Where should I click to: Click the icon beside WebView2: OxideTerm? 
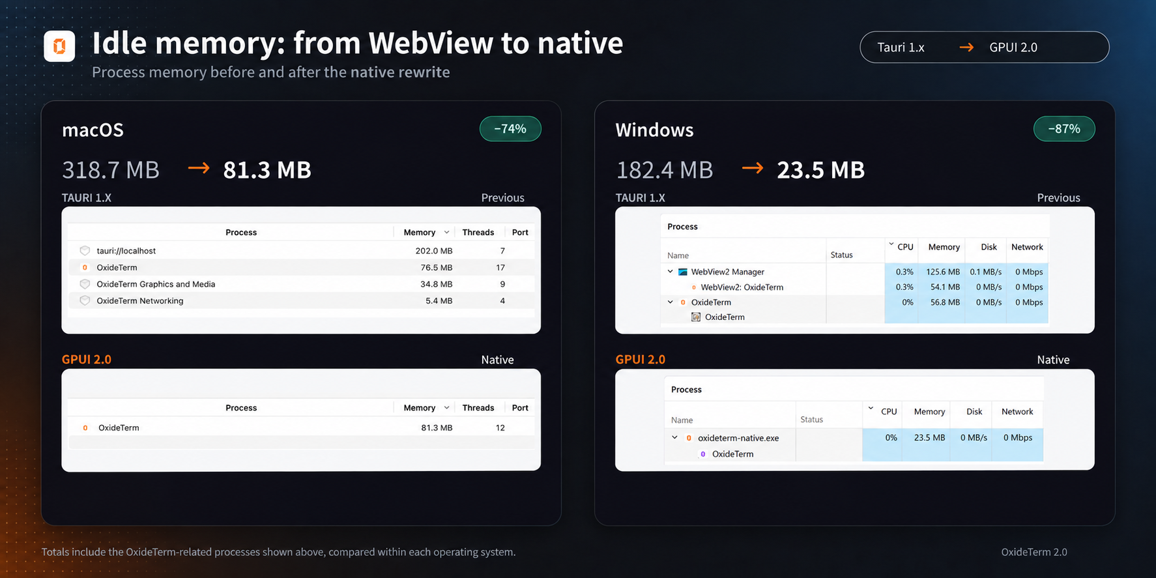tap(693, 287)
